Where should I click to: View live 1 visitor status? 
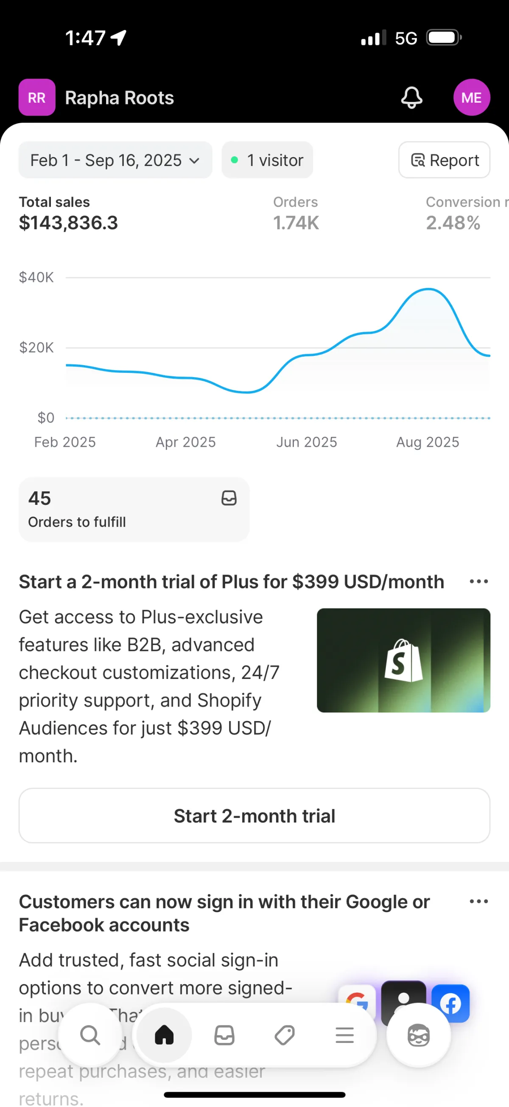[x=267, y=160]
